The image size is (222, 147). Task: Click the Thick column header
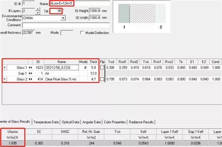tap(93, 62)
